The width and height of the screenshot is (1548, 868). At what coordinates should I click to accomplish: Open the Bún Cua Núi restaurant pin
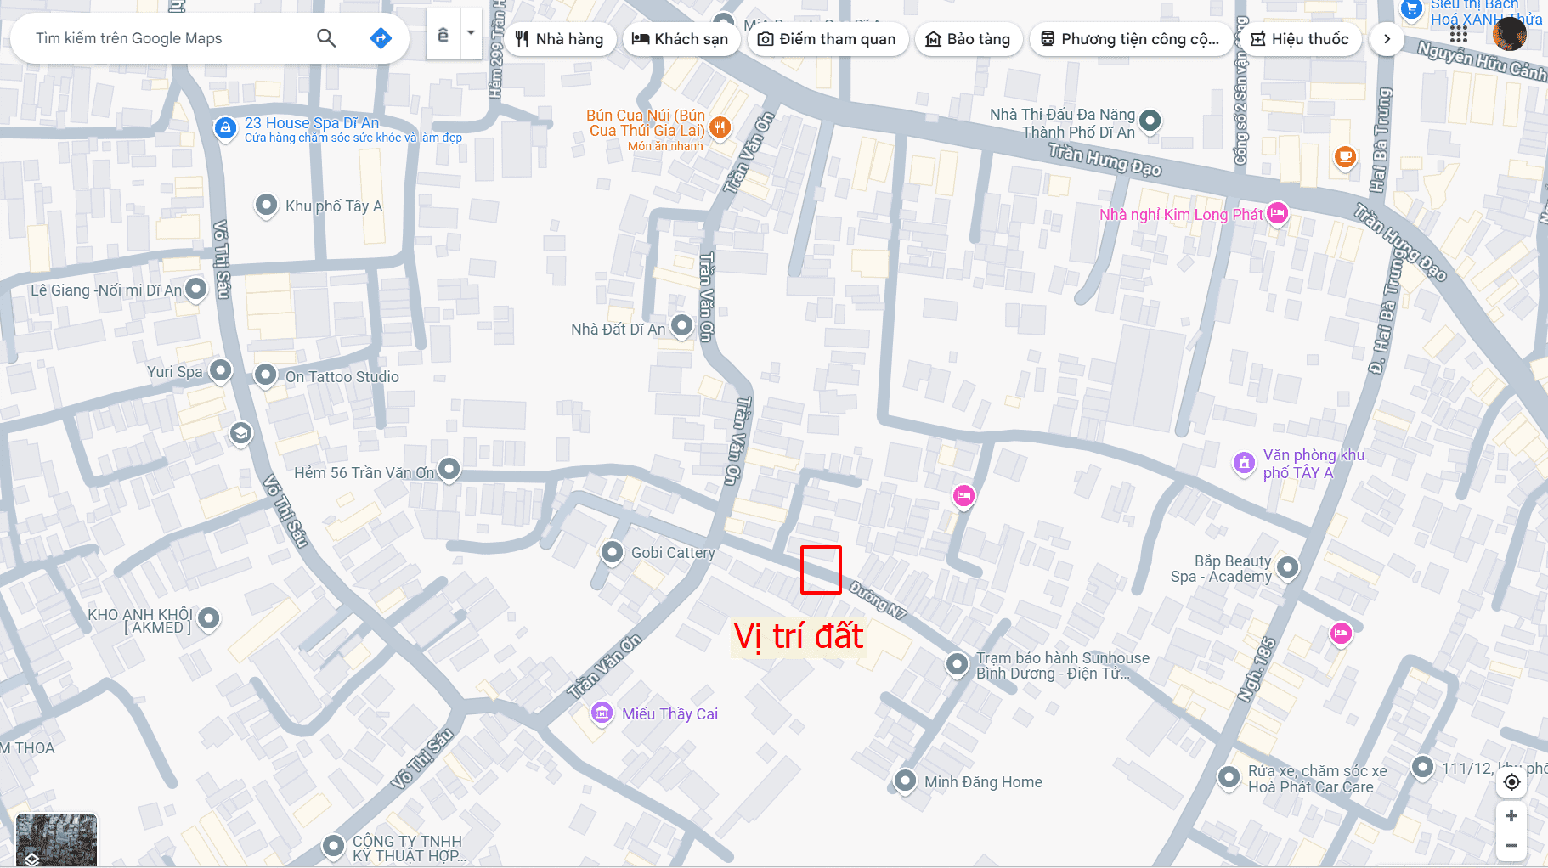(720, 127)
